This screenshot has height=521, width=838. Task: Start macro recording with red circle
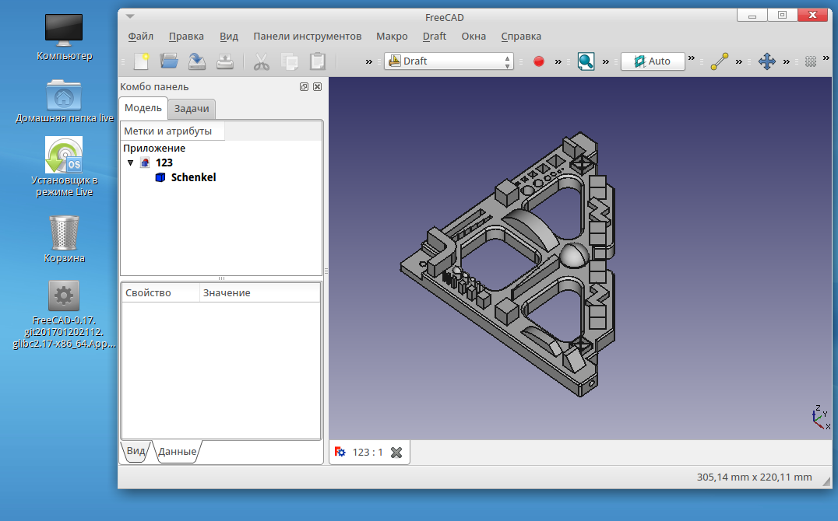pos(539,61)
